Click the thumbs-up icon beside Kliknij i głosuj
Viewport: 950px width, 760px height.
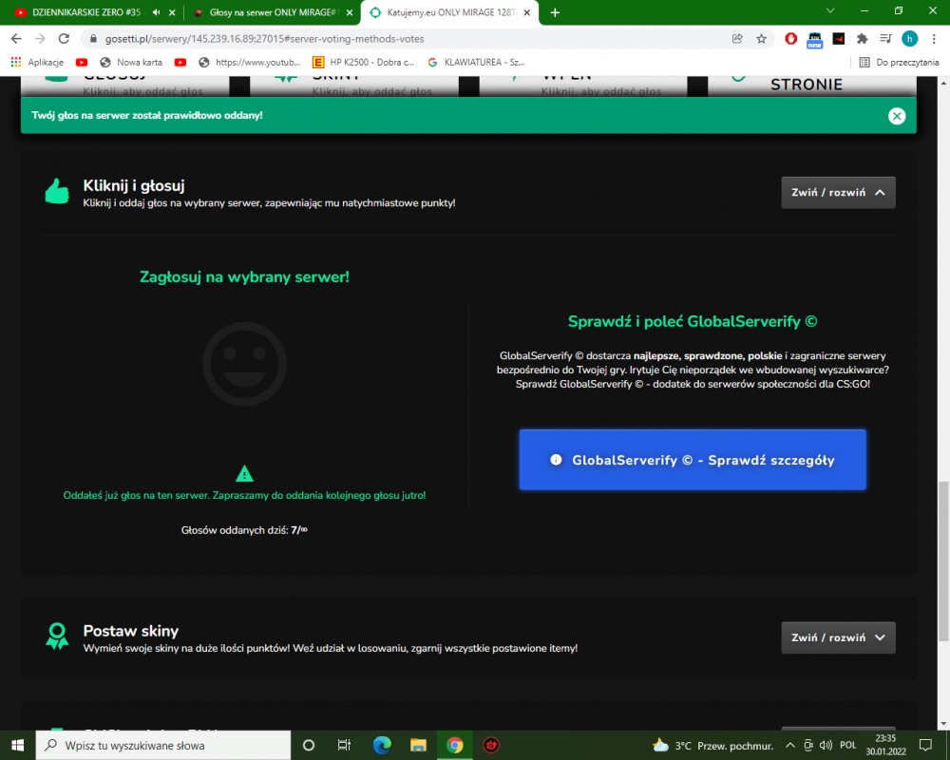pyautogui.click(x=57, y=192)
